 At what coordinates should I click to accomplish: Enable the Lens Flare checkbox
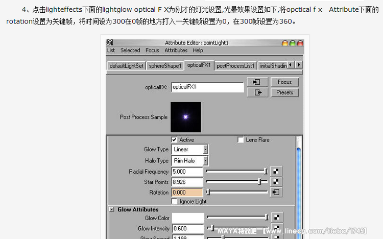241,140
